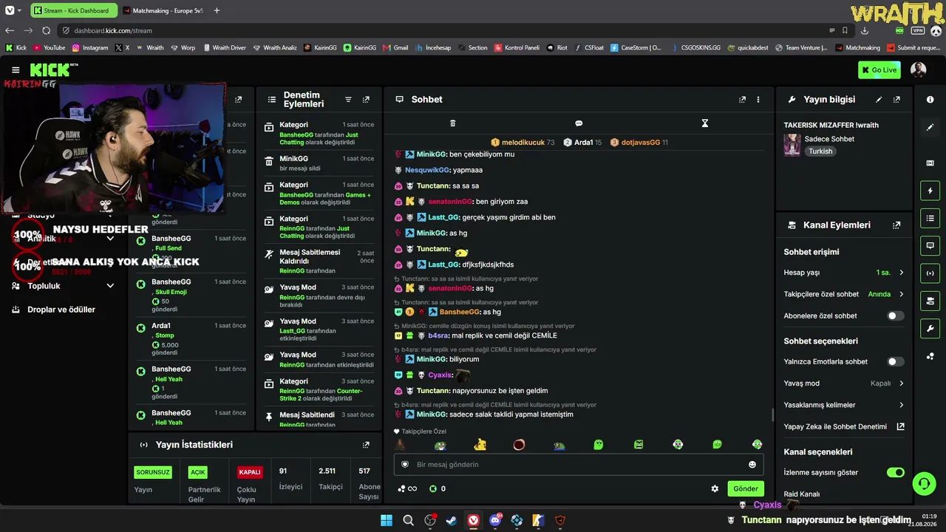Open the Sohbet panel three-dot menu

(x=758, y=100)
